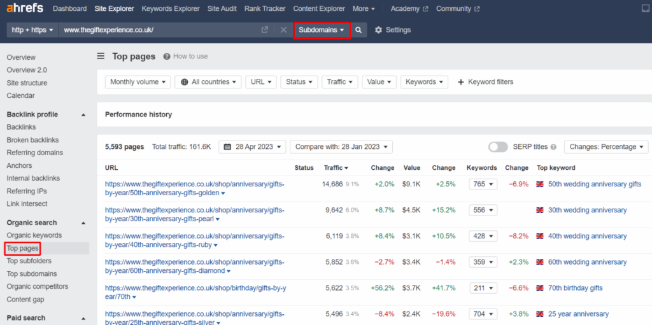Open the Academy external link
Screen dimensions: 652x325
[x=409, y=8]
